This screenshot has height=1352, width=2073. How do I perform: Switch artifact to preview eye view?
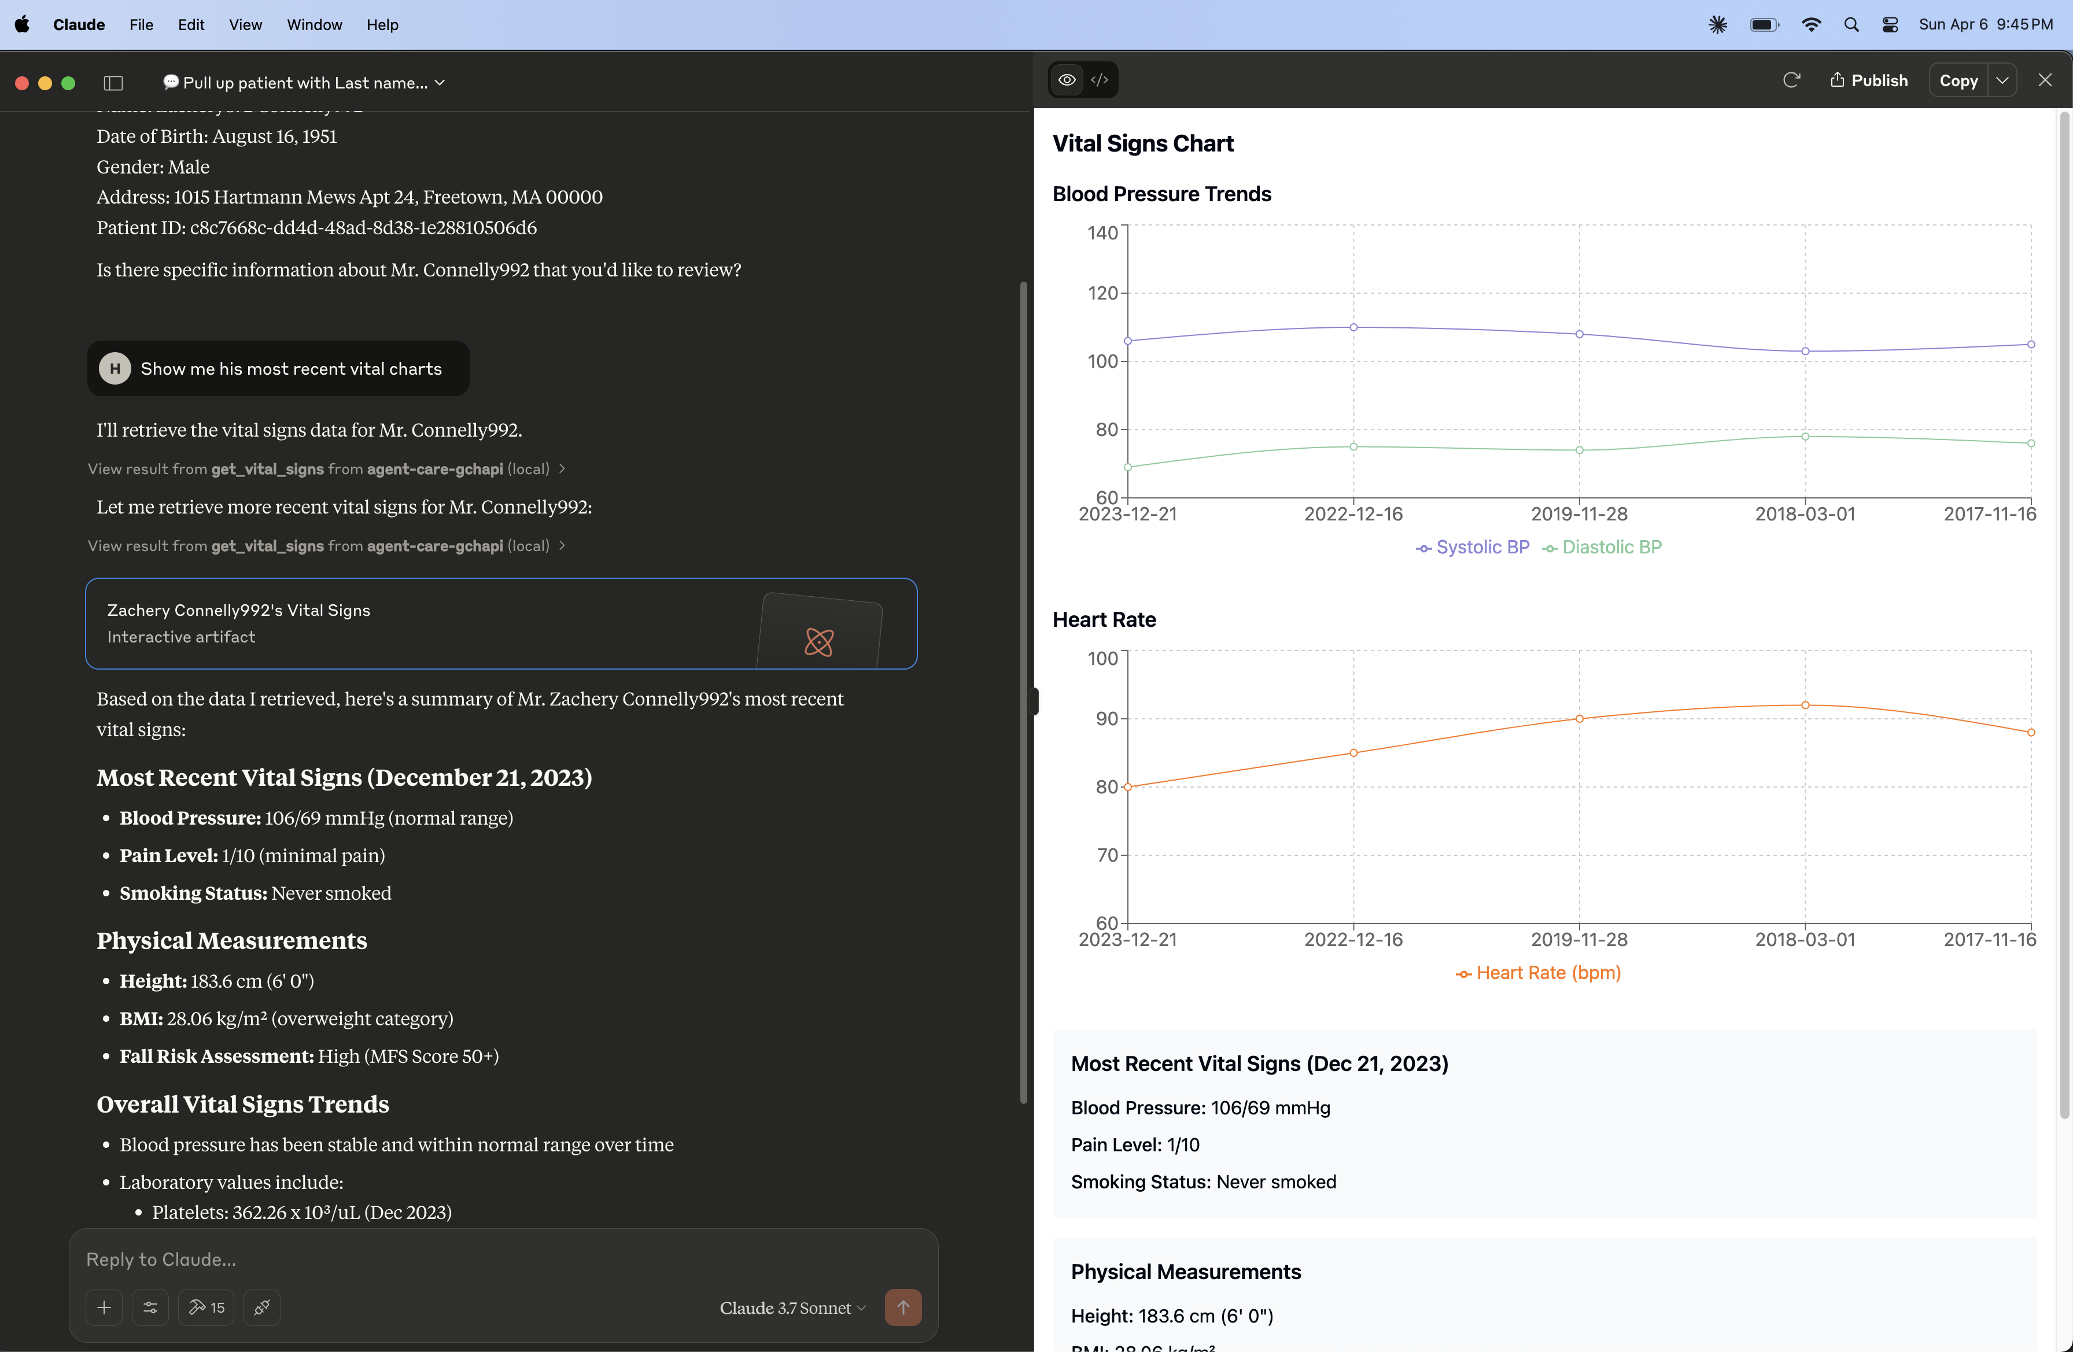[x=1067, y=80]
